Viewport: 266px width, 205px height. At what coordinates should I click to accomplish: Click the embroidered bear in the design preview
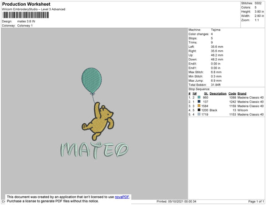coord(98,121)
